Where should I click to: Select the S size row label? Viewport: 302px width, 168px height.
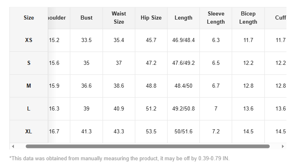(29, 63)
